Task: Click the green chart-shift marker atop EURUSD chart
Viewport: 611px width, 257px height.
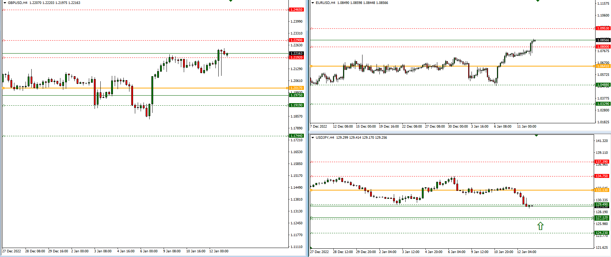Action: click(538, 1)
